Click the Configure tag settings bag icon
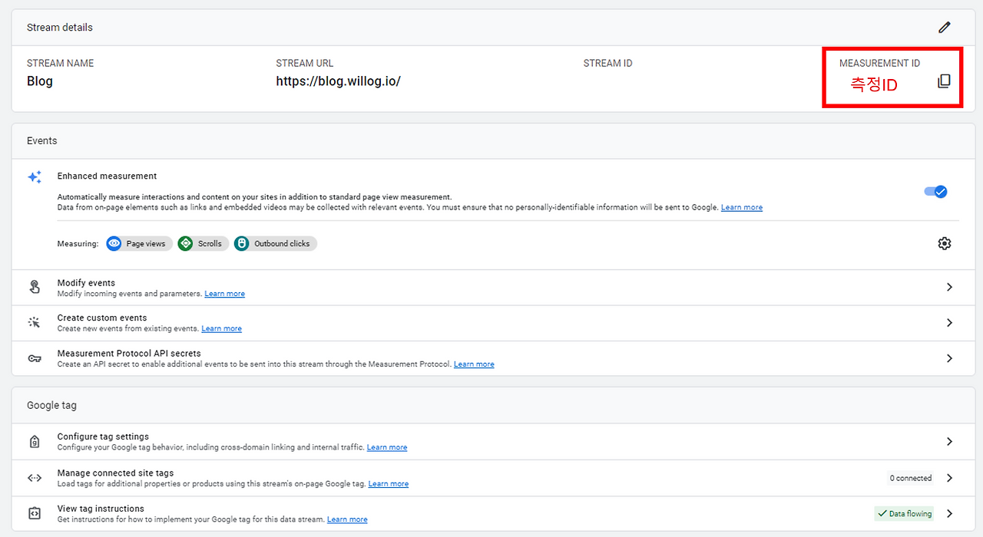 [35, 442]
